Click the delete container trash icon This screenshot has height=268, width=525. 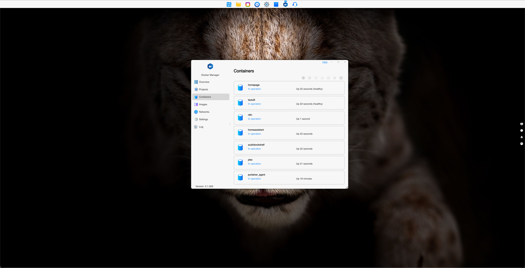335,78
